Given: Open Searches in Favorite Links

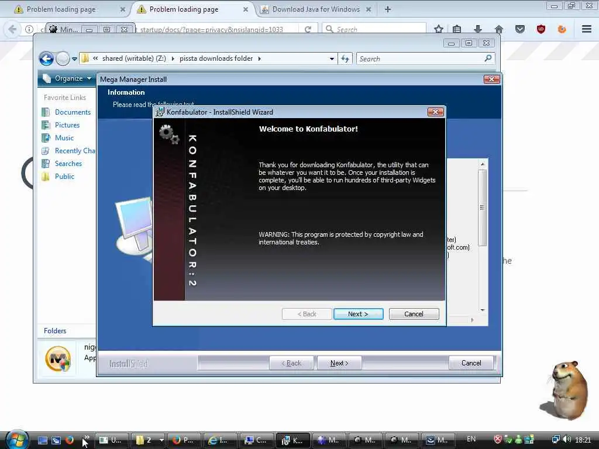Looking at the screenshot, I should click(x=68, y=164).
